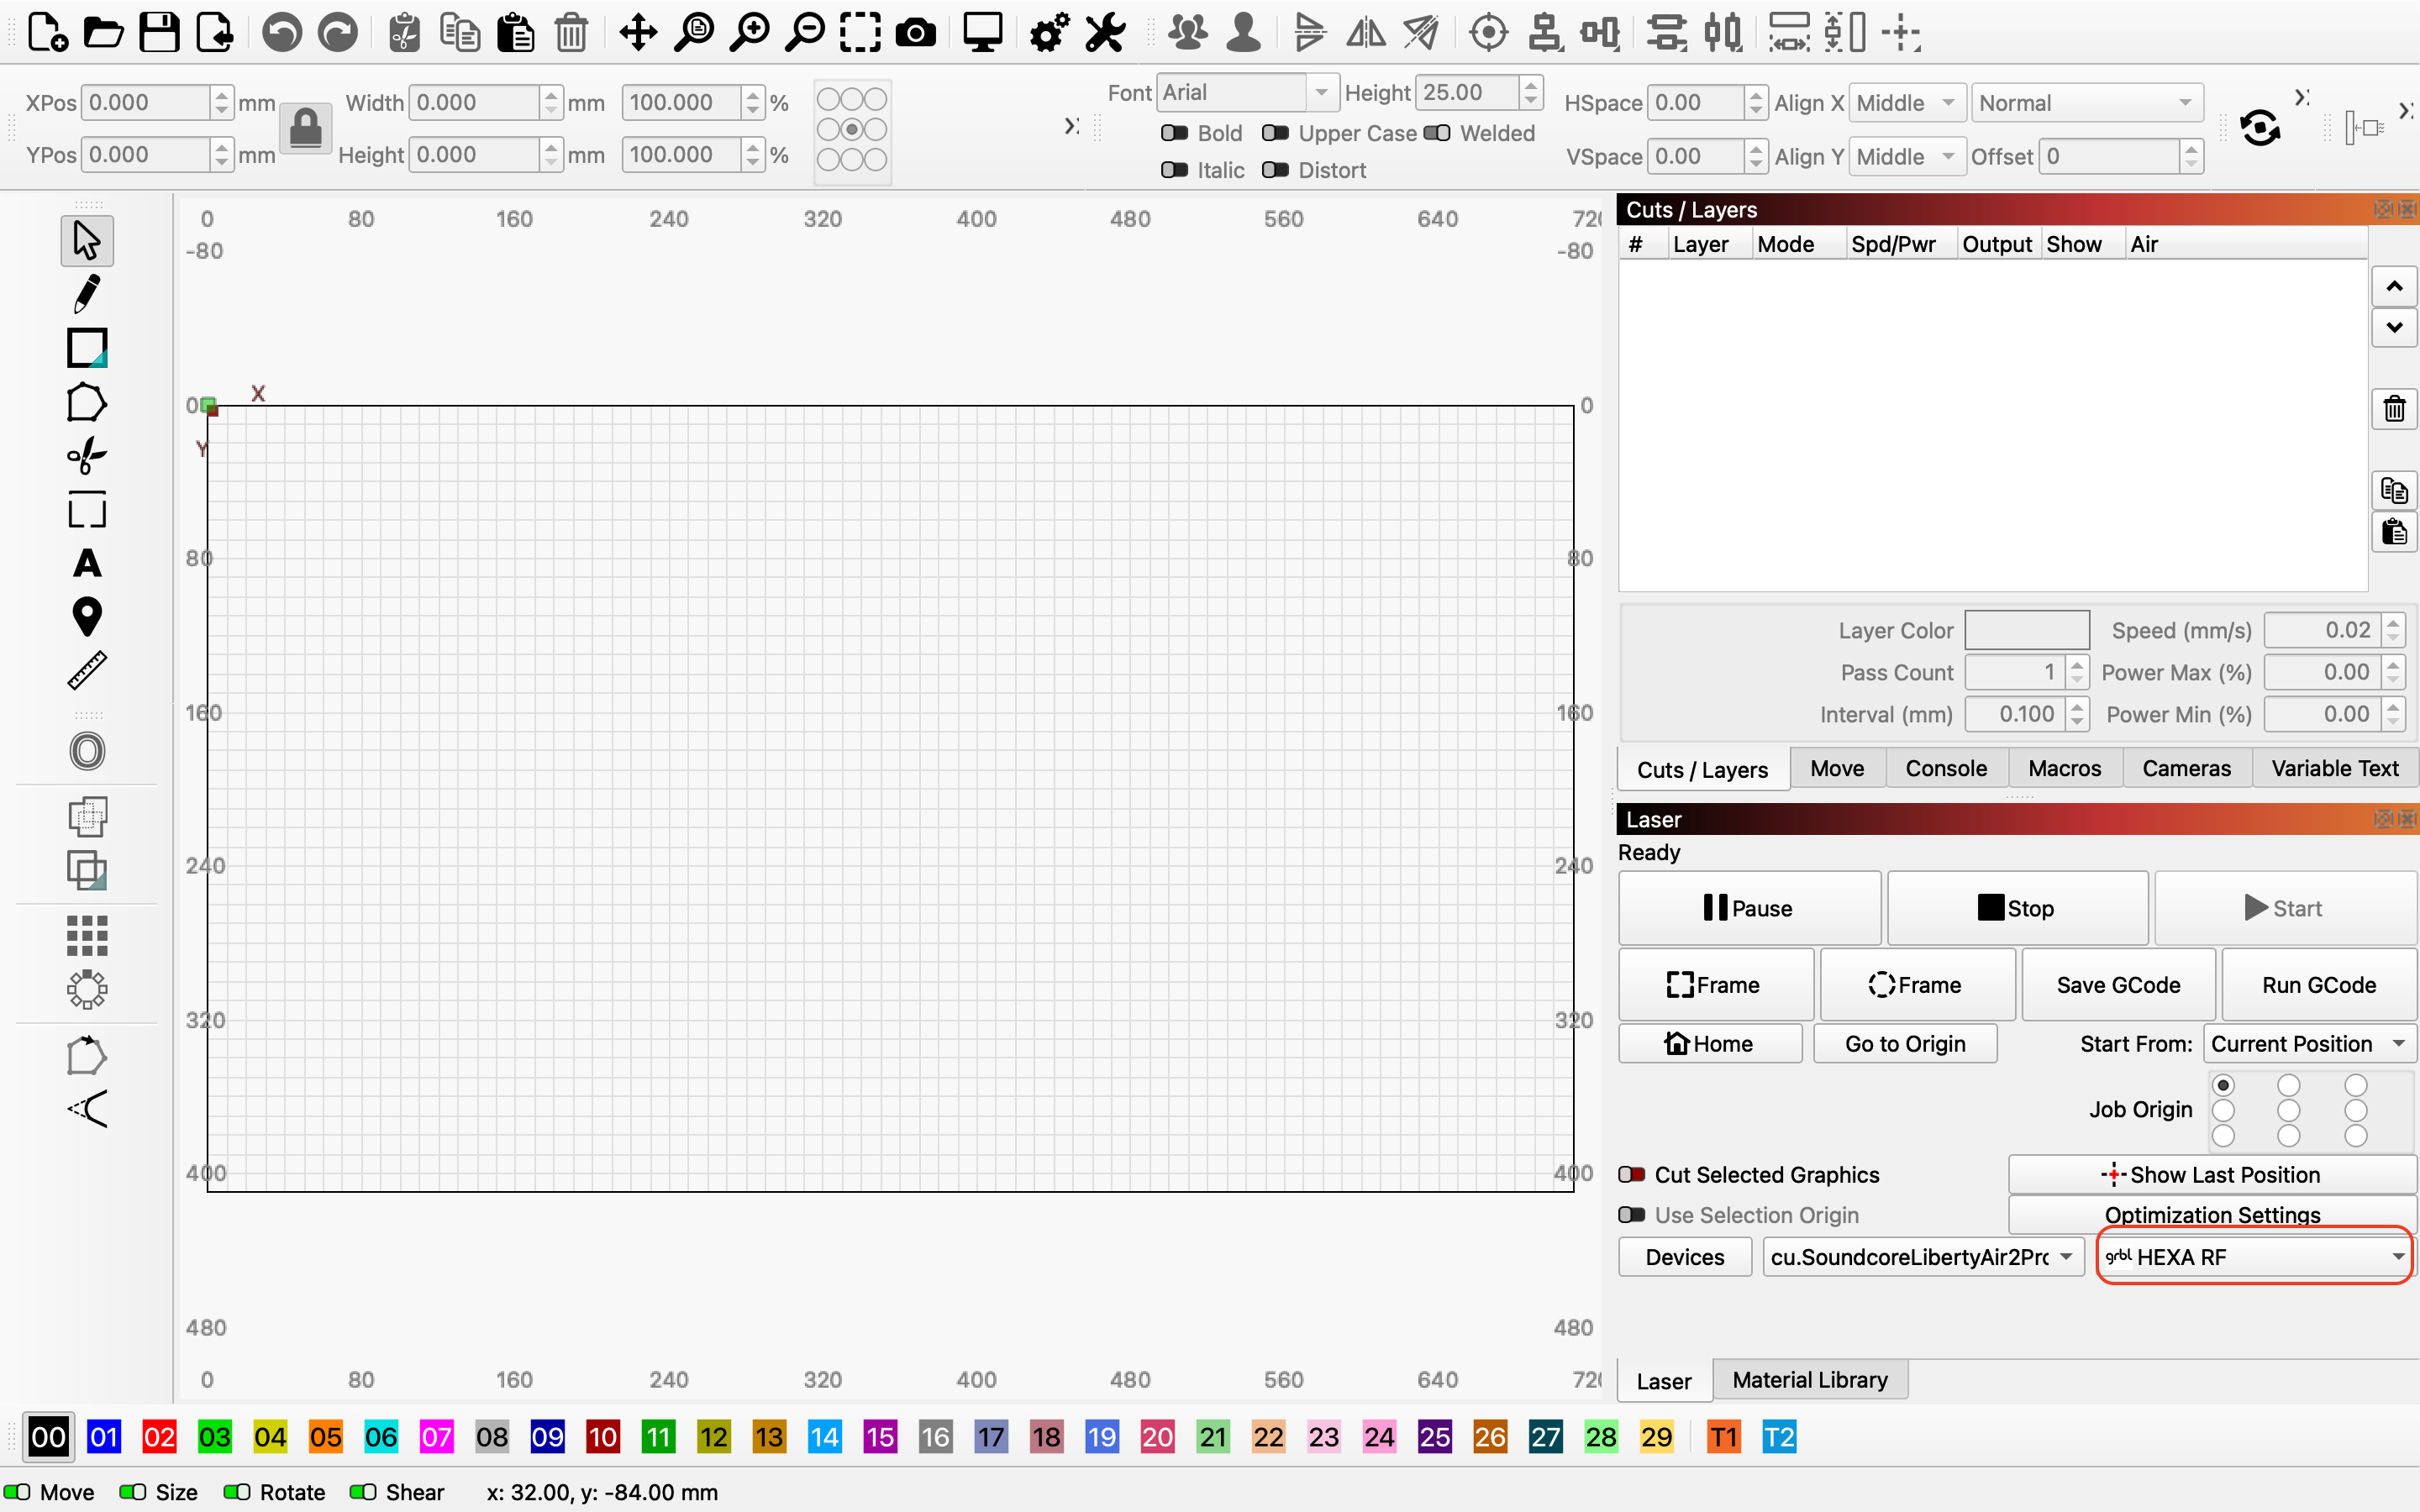
Task: Delete selection with top toolbar trash icon
Action: 571,32
